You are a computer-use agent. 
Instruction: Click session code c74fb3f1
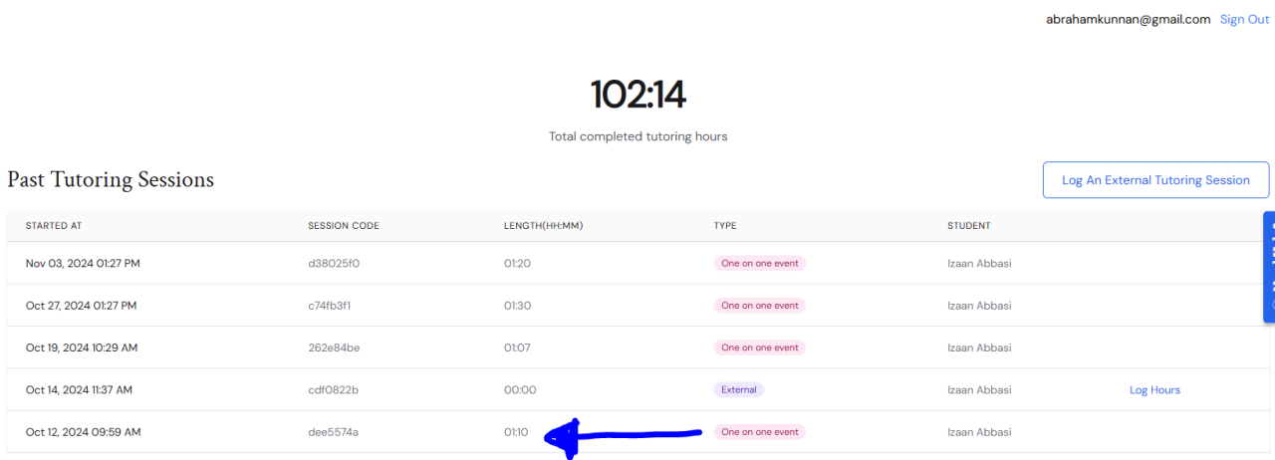pyautogui.click(x=330, y=306)
